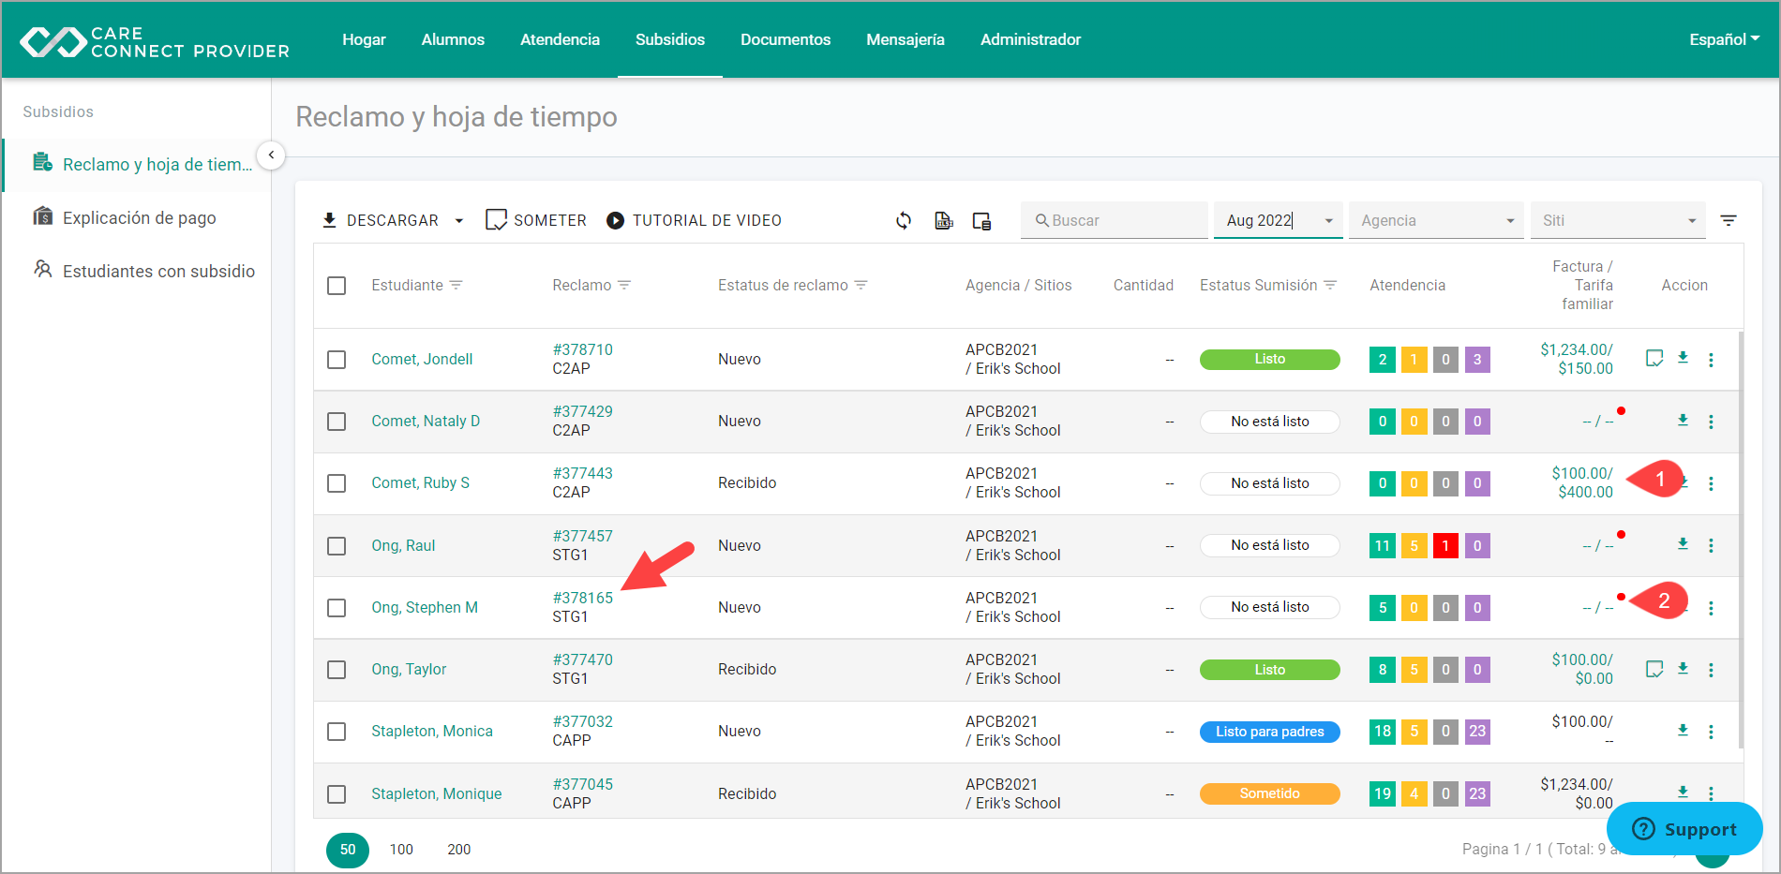Open the Support chat button
Screen dimensions: 1781x874
1684,829
